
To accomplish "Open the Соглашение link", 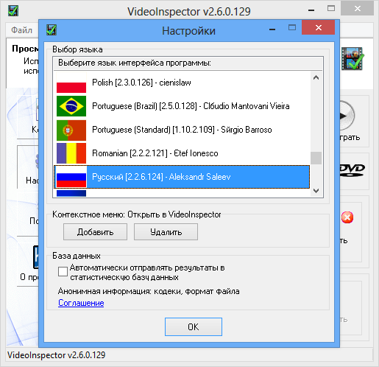I will 81,303.
